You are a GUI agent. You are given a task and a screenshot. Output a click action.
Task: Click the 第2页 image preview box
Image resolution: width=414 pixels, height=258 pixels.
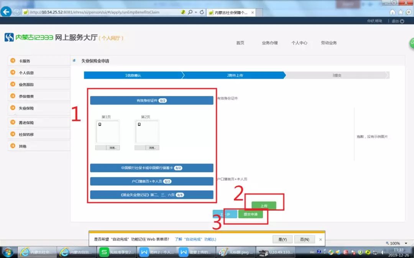[x=147, y=131]
